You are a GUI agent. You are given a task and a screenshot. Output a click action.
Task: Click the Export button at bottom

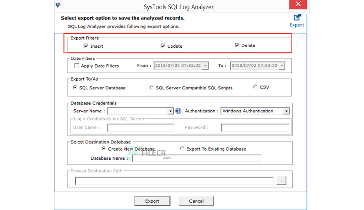point(152,201)
